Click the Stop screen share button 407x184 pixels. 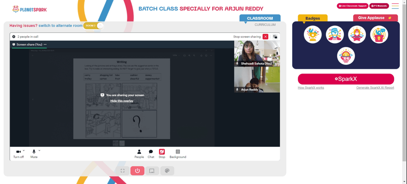[x=162, y=154]
